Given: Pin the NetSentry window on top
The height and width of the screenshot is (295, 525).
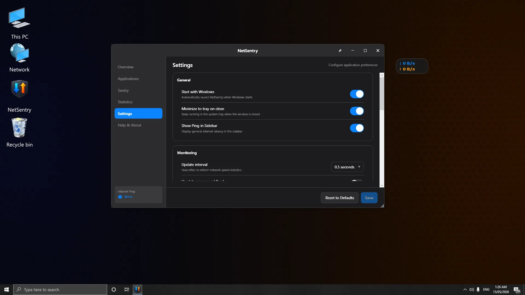Looking at the screenshot, I should [340, 51].
